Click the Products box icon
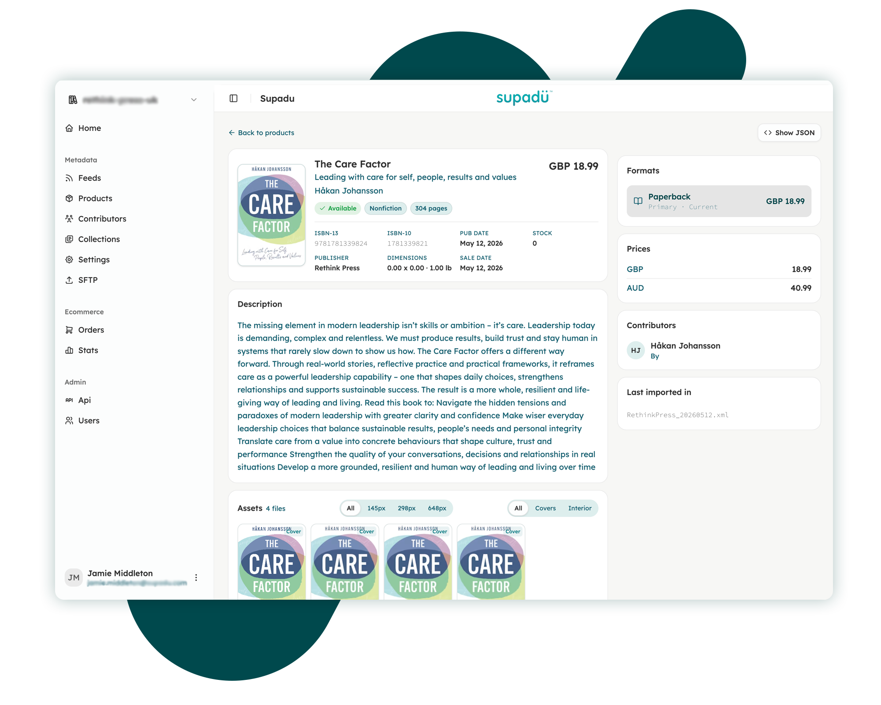881x705 pixels. [x=69, y=198]
